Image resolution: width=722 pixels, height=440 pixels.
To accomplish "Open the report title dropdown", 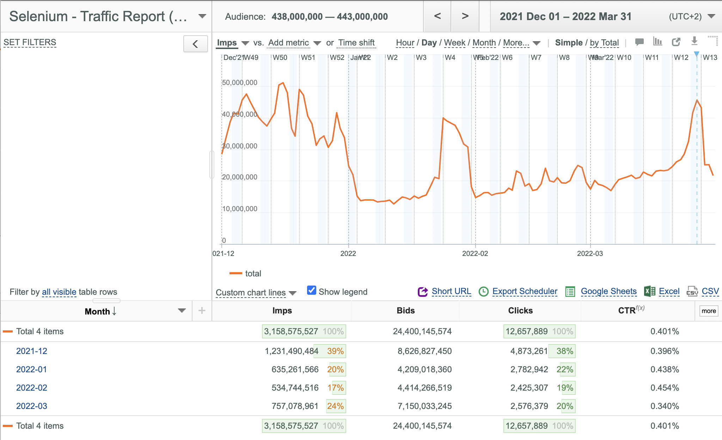I will click(202, 16).
